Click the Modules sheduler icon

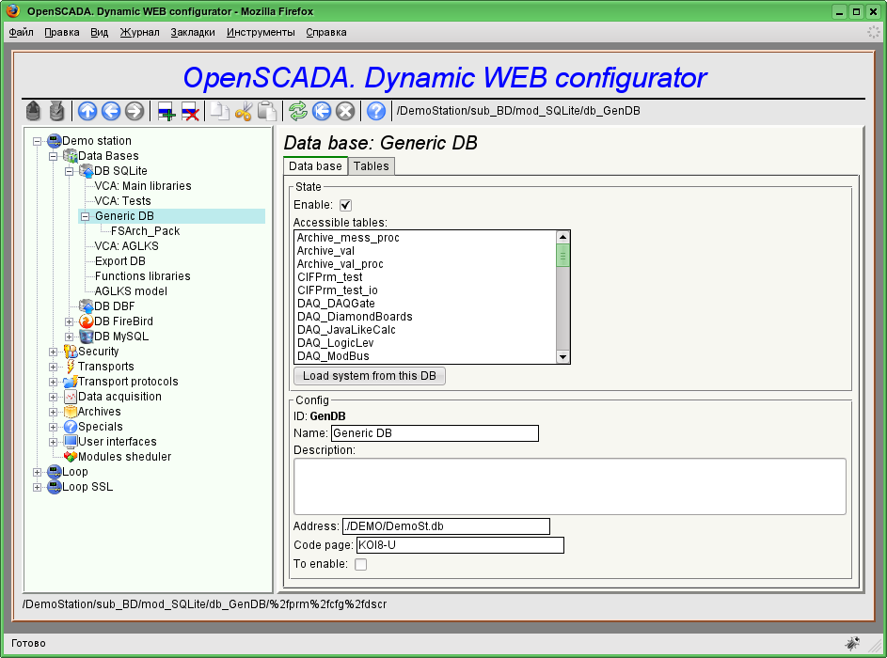click(71, 456)
